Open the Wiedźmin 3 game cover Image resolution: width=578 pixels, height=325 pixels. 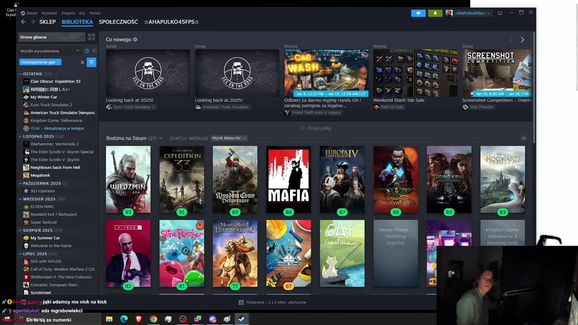tap(128, 179)
